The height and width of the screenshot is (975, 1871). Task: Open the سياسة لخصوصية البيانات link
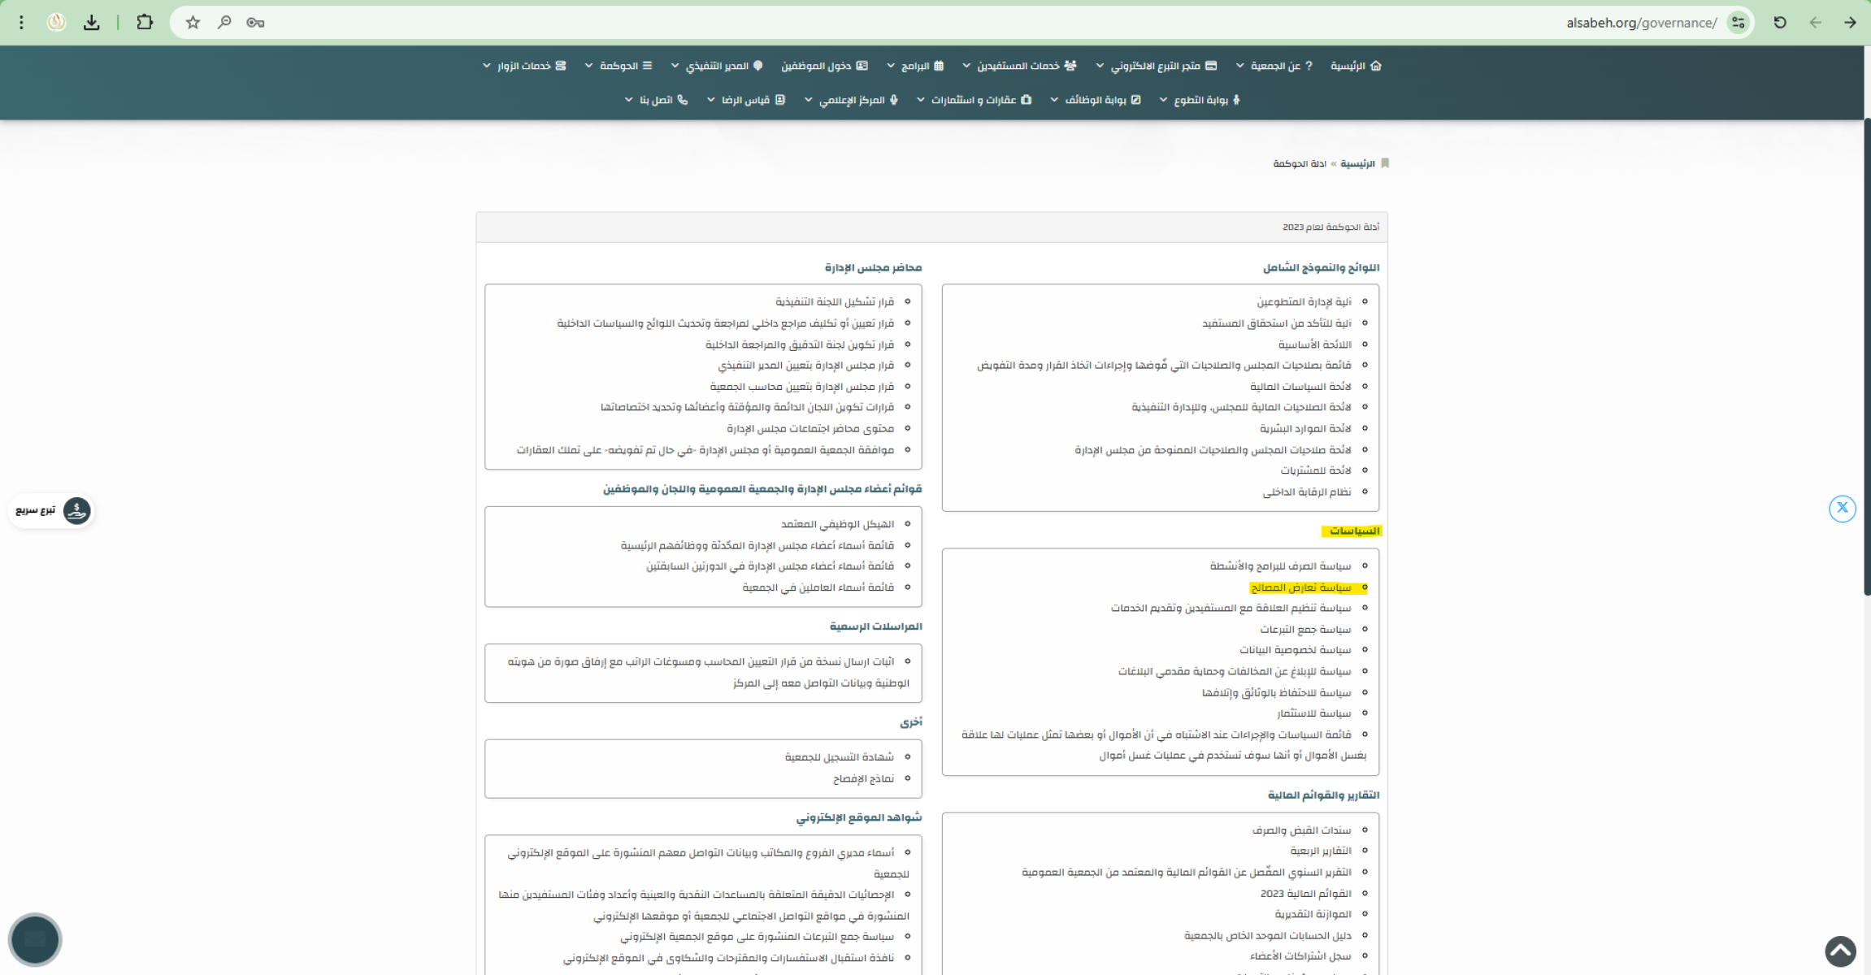pyautogui.click(x=1296, y=650)
